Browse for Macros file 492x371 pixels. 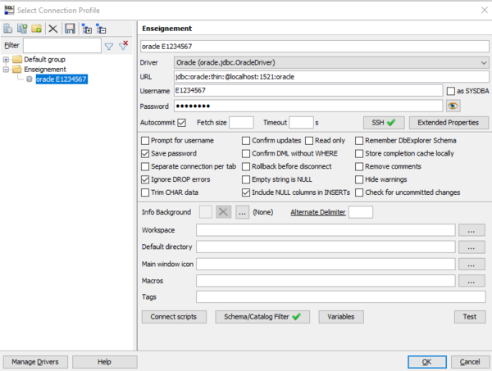(471, 281)
